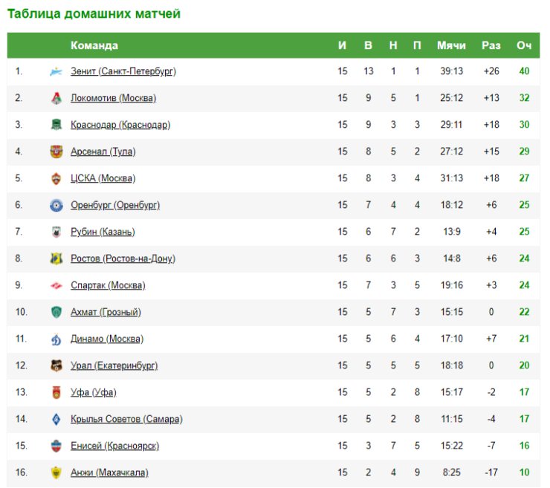Click the Zenit club logo icon
The height and width of the screenshot is (488, 550).
(x=56, y=71)
